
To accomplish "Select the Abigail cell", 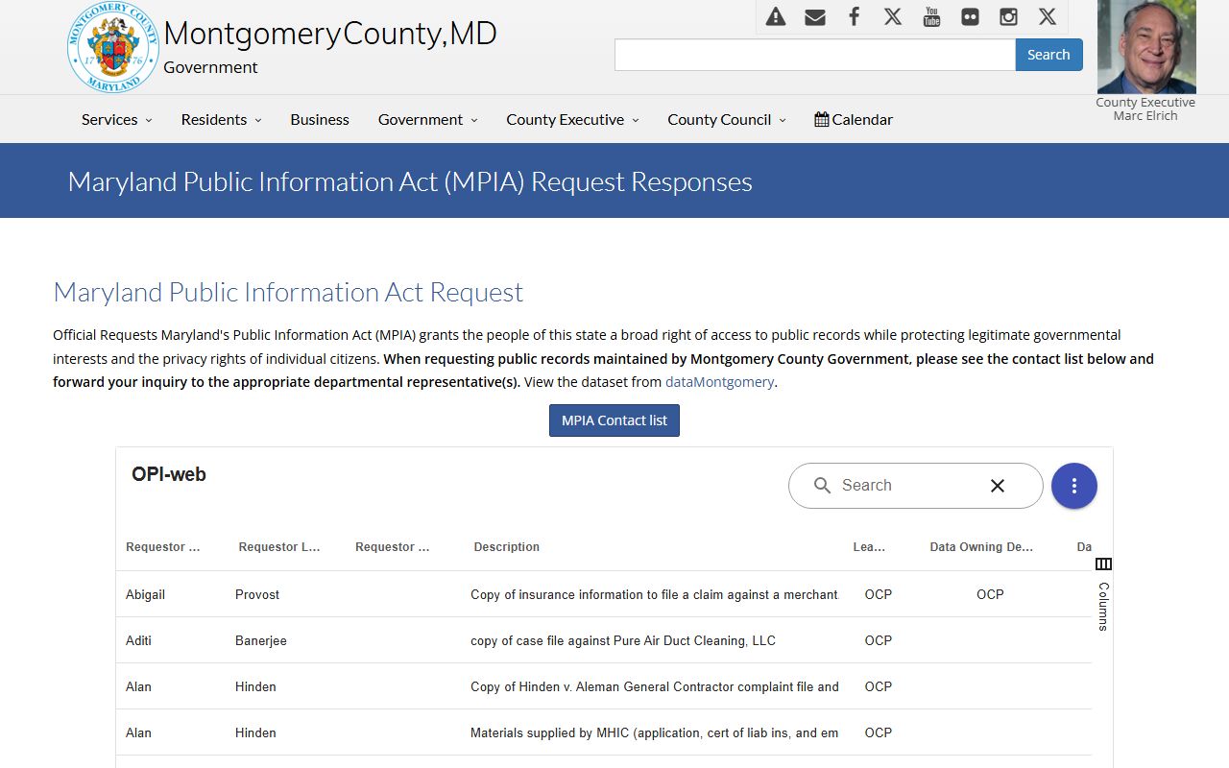I will click(x=145, y=594).
